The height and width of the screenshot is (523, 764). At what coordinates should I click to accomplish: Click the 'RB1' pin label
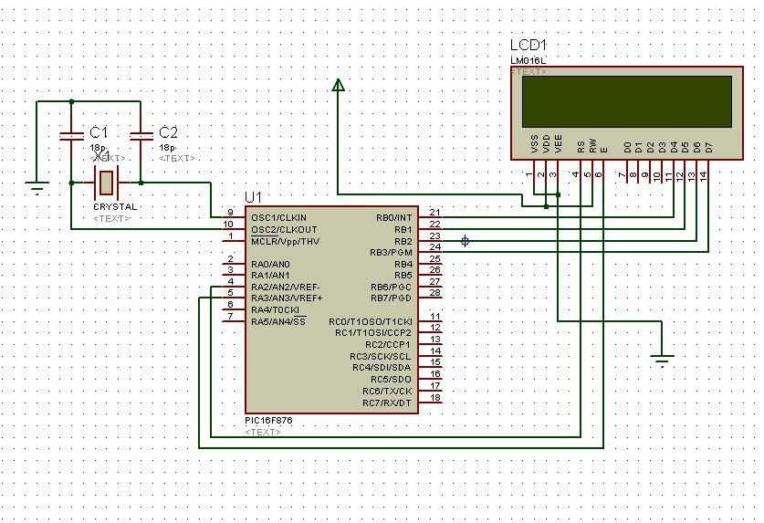(403, 229)
